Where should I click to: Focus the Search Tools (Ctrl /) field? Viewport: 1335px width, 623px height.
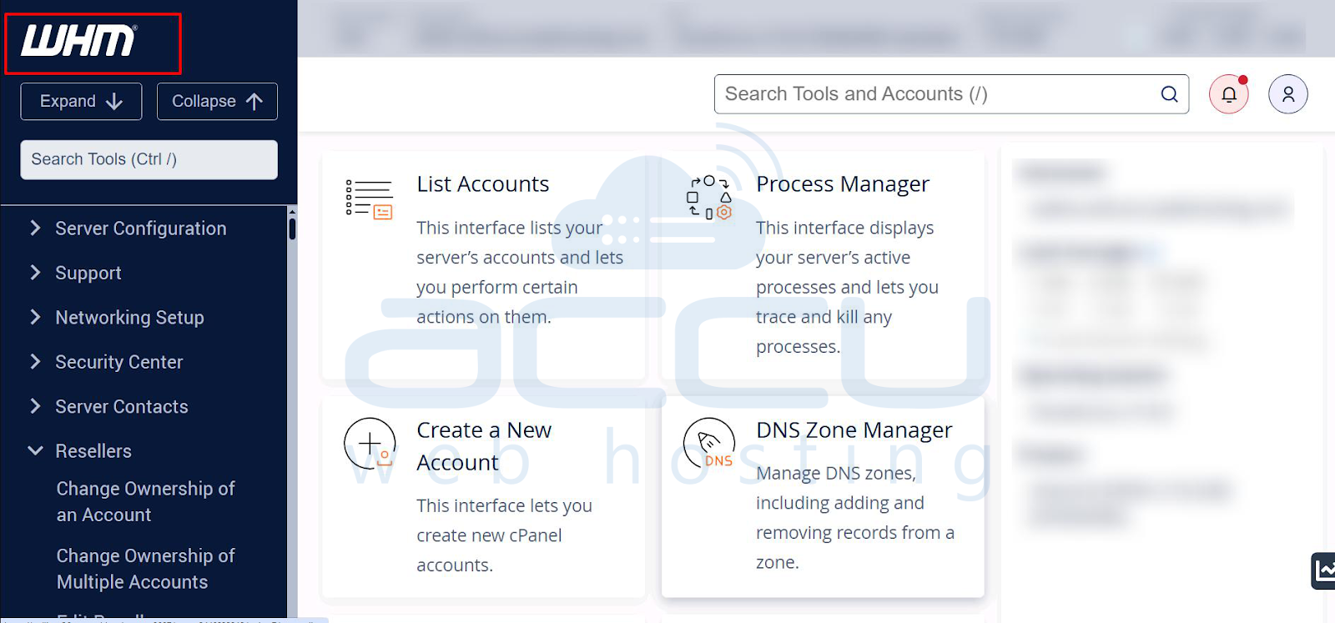(149, 159)
